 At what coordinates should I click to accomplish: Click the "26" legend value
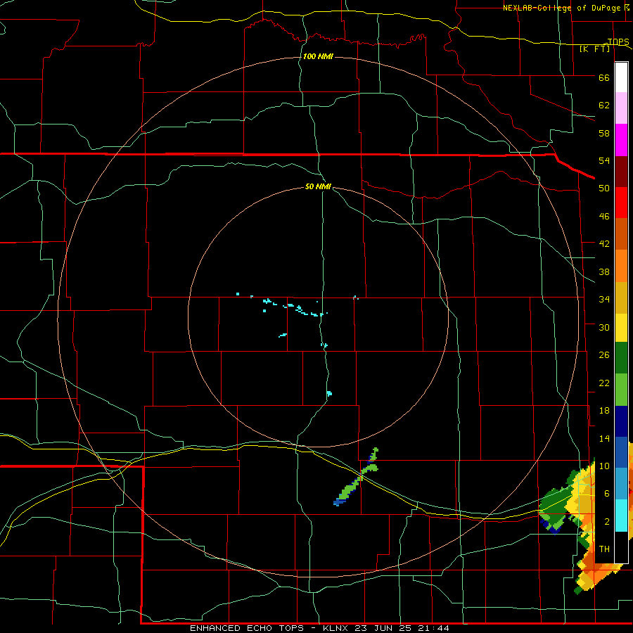click(x=604, y=355)
